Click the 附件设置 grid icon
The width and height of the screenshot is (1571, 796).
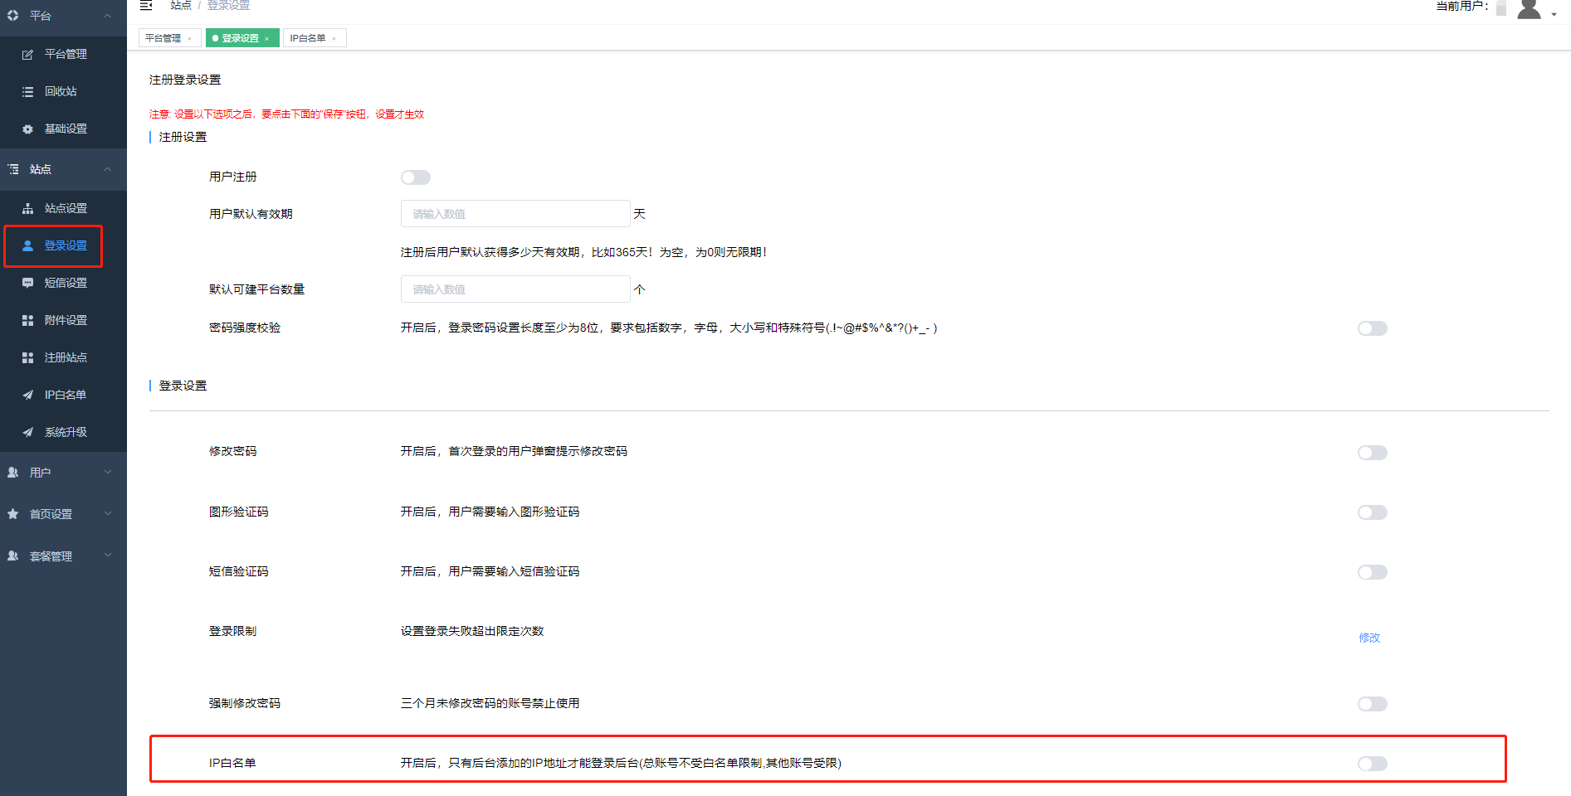click(27, 320)
